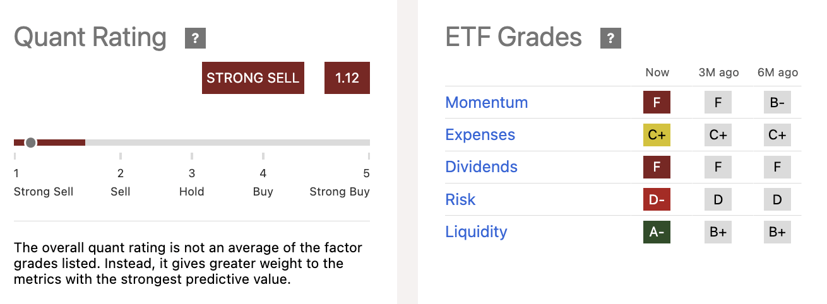
Task: Click the Expenses current C+ grade badge
Action: point(657,135)
